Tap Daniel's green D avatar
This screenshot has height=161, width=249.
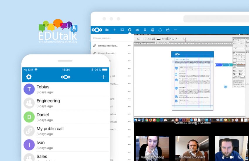click(29, 117)
